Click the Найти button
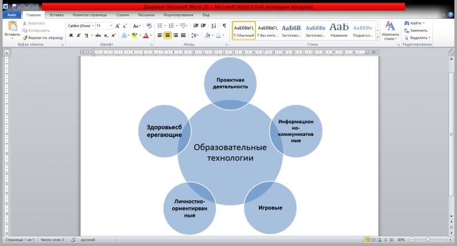457x246 pixels. click(x=415, y=23)
